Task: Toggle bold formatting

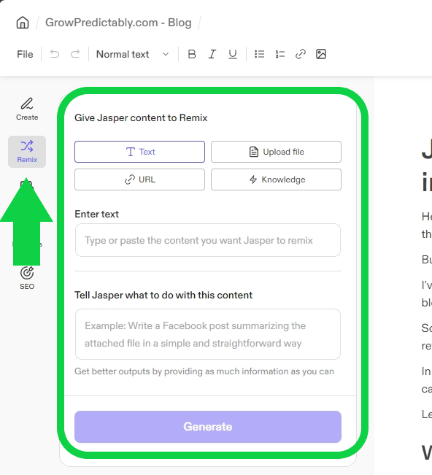Action: tap(192, 54)
